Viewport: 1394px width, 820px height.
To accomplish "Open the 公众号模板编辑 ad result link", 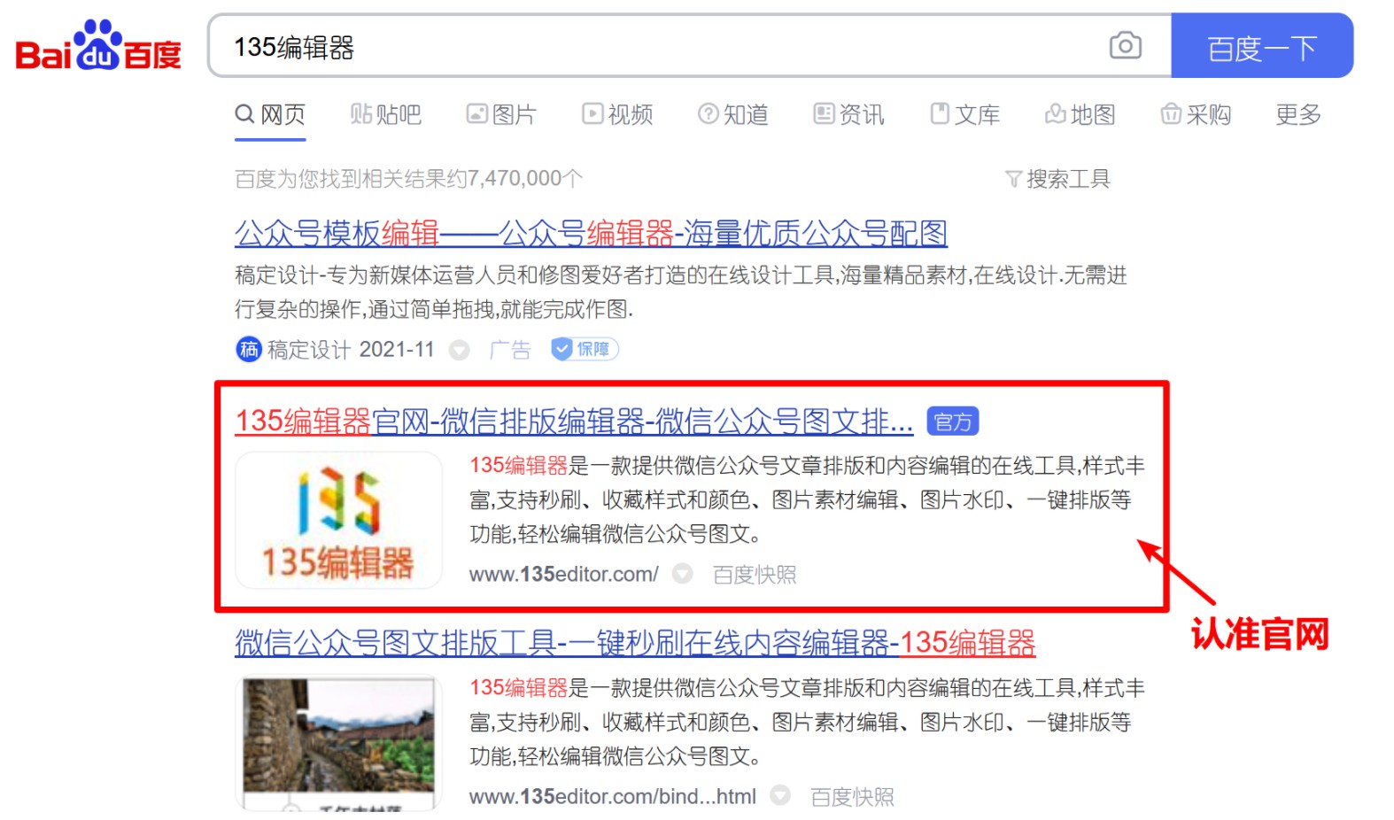I will (591, 234).
